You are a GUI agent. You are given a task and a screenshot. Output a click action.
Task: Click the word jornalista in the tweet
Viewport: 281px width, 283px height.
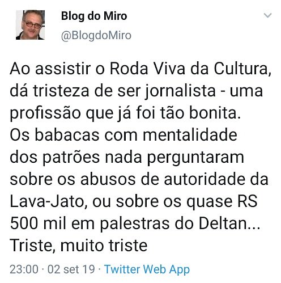[180, 91]
